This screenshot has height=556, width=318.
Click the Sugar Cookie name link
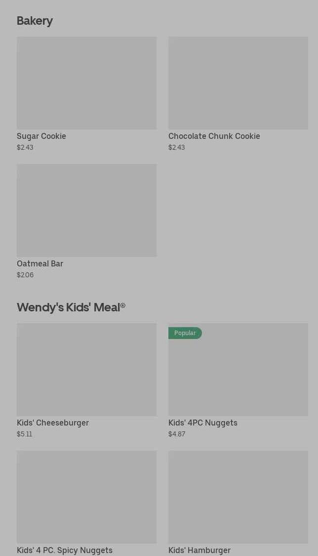tap(41, 136)
